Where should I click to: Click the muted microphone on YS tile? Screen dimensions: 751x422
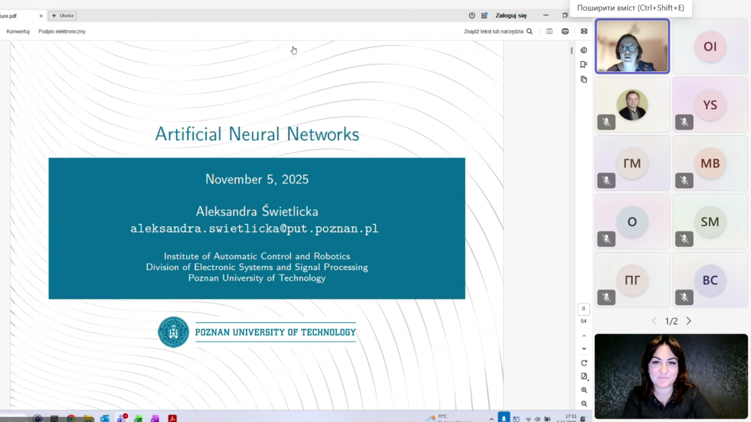click(x=684, y=123)
